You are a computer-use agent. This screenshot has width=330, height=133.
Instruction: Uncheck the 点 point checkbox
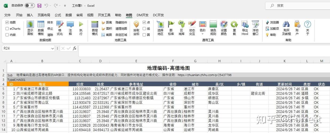pos(144,22)
